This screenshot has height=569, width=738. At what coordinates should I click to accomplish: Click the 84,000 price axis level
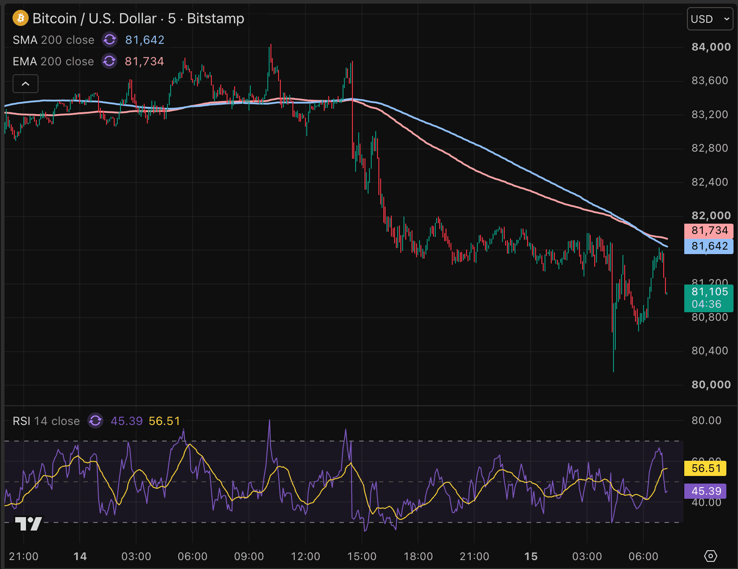click(711, 47)
